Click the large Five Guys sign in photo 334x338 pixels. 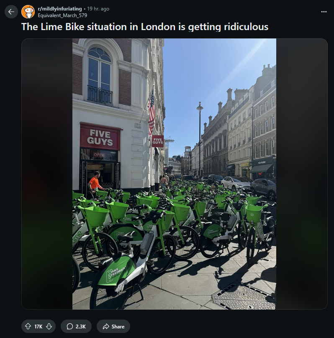coord(100,137)
